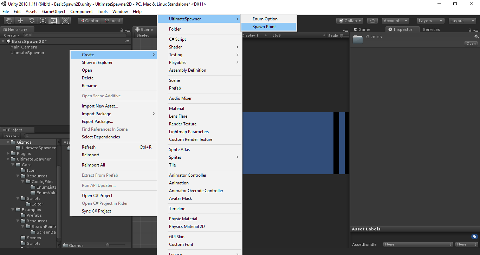Choose Enum Option in the submenu
The height and width of the screenshot is (255, 480).
(x=269, y=19)
